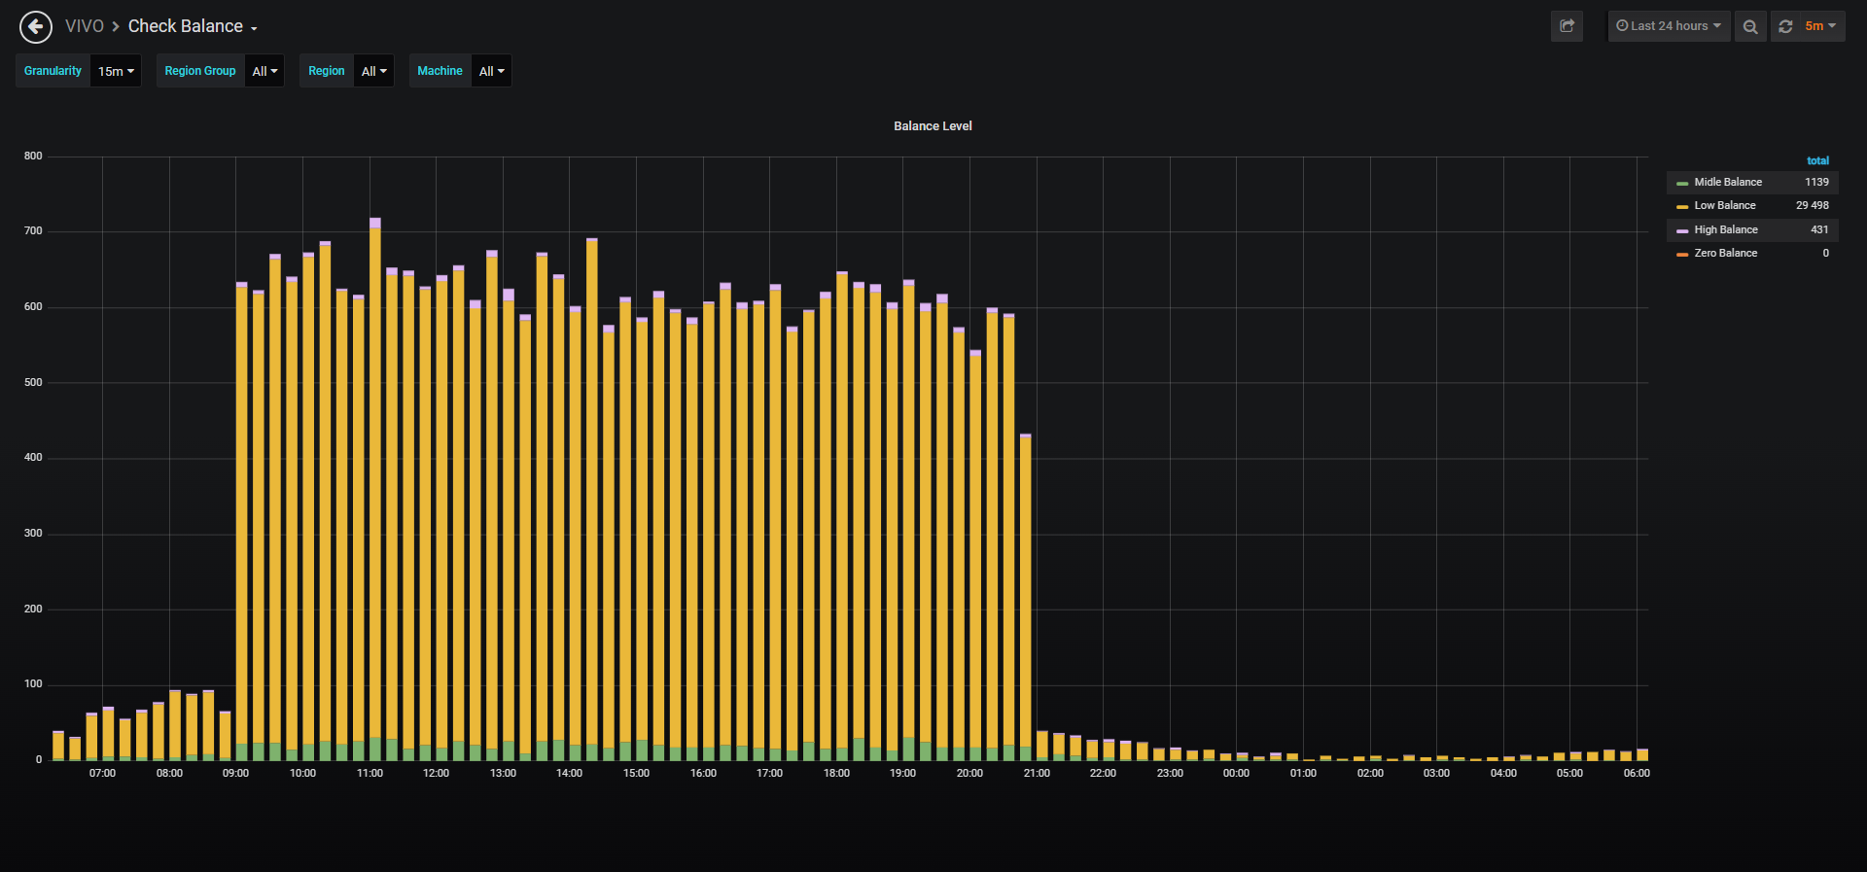Open the Region All dropdown
Screen dimensions: 1867x872
click(x=373, y=71)
